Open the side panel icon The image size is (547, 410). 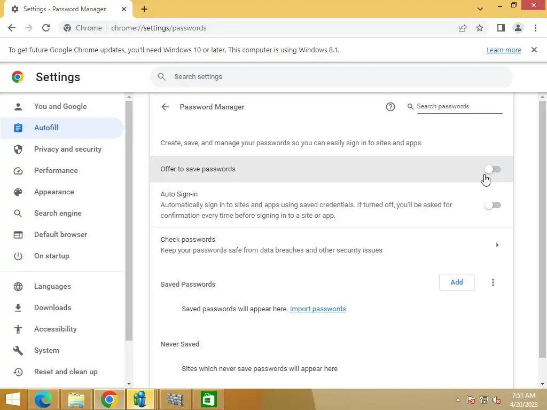(501, 28)
